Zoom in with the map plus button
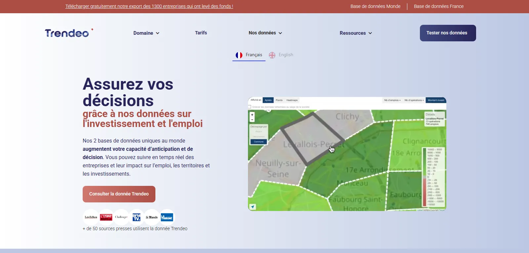Screen dimensions: 529x253 coord(252,115)
